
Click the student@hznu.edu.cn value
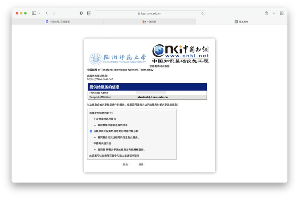point(153,97)
